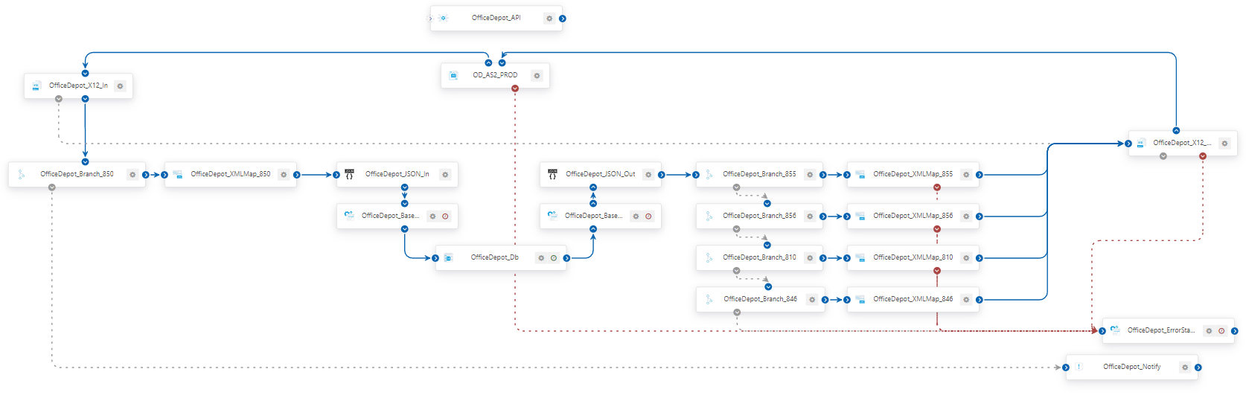Select the OfficeDepot_ErrorSta... node label
The height and width of the screenshot is (398, 1246).
(x=1161, y=330)
